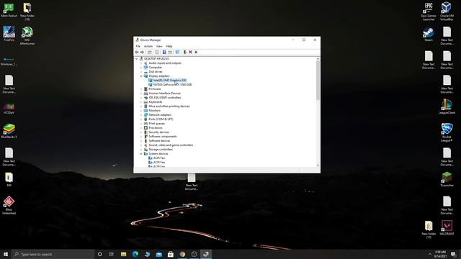Open MSI Afterburner desktop shortcut
This screenshot has height=259, width=461.
click(27, 35)
